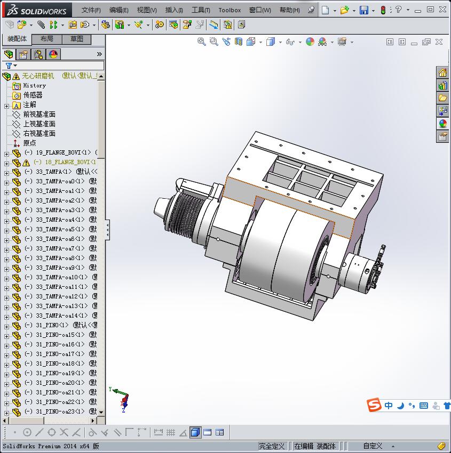Viewport: 451px width, 453px height.
Task: Open the 编辑(E) menu
Action: [118, 10]
